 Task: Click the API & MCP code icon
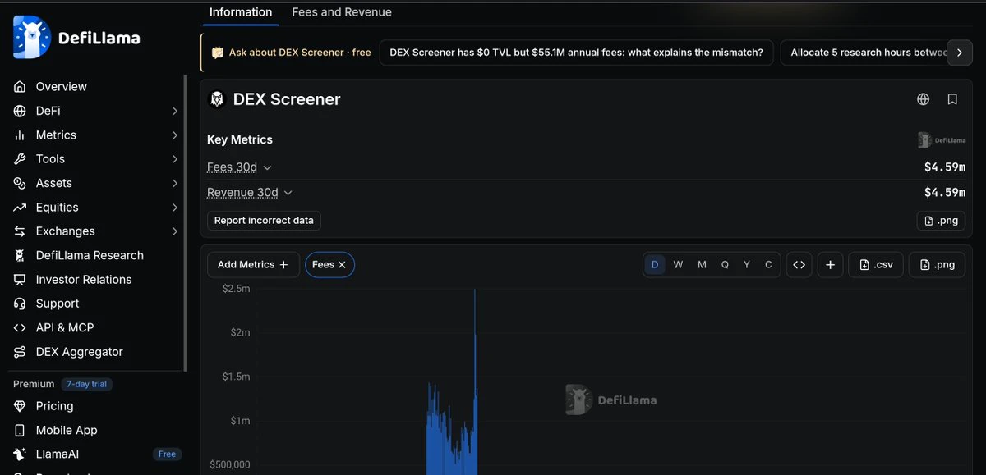[20, 328]
